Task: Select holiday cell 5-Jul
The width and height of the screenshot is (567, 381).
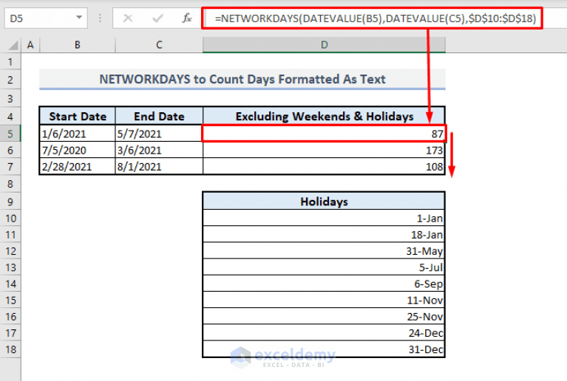Action: point(324,267)
